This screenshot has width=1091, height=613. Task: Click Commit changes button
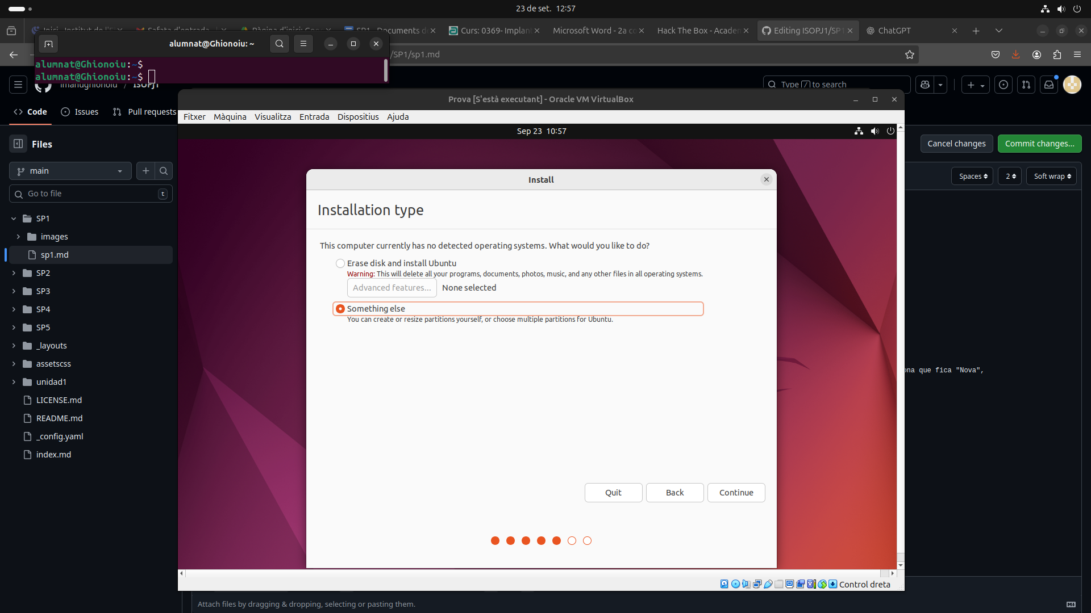(x=1039, y=144)
